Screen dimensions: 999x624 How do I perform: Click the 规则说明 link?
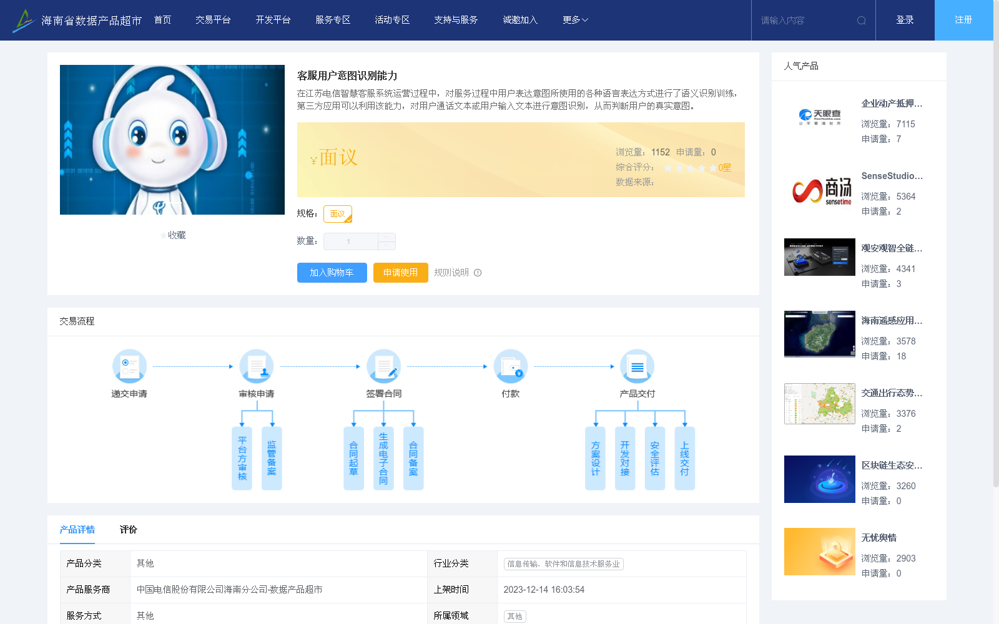click(x=451, y=273)
